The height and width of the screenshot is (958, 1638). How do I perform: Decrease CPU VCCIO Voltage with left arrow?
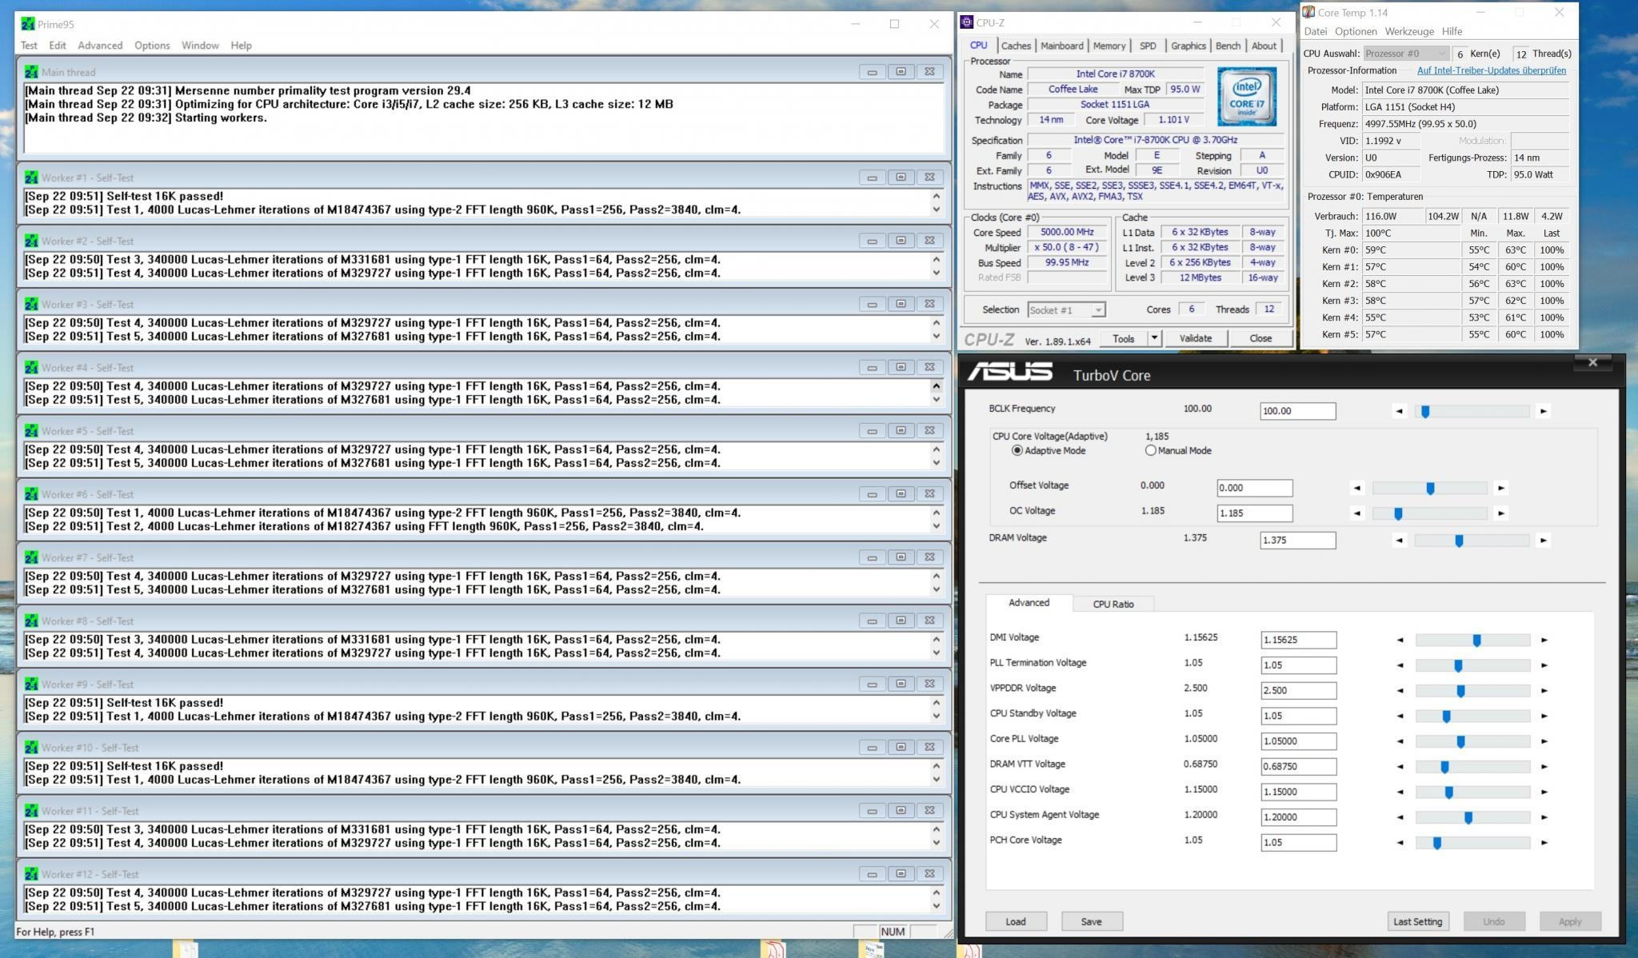click(x=1400, y=792)
